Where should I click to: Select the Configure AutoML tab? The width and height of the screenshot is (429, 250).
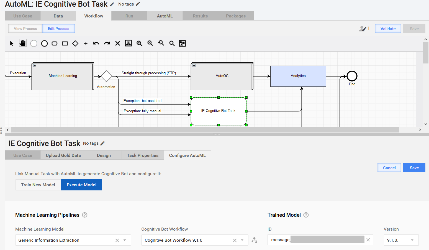coord(187,155)
